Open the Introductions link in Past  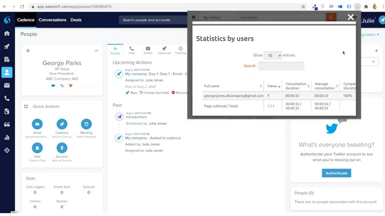coord(136,117)
